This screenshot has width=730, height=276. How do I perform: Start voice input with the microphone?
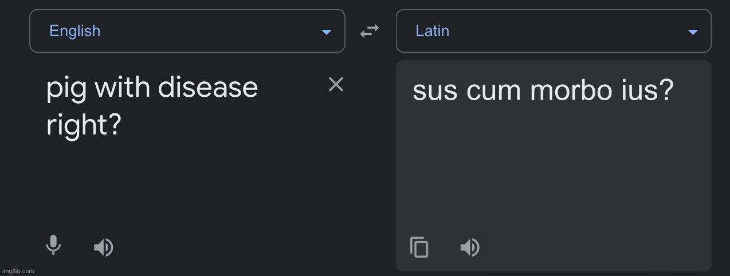point(53,246)
